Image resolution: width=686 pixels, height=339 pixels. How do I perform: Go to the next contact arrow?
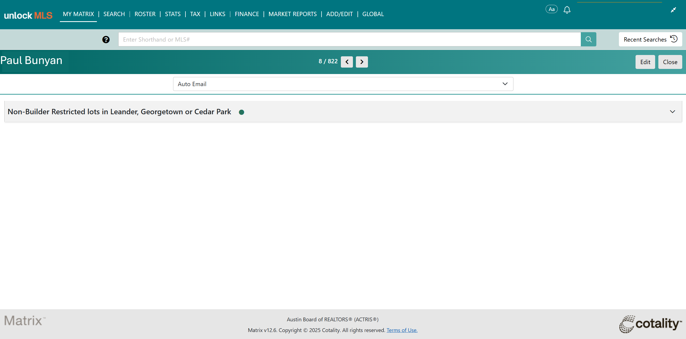point(362,62)
